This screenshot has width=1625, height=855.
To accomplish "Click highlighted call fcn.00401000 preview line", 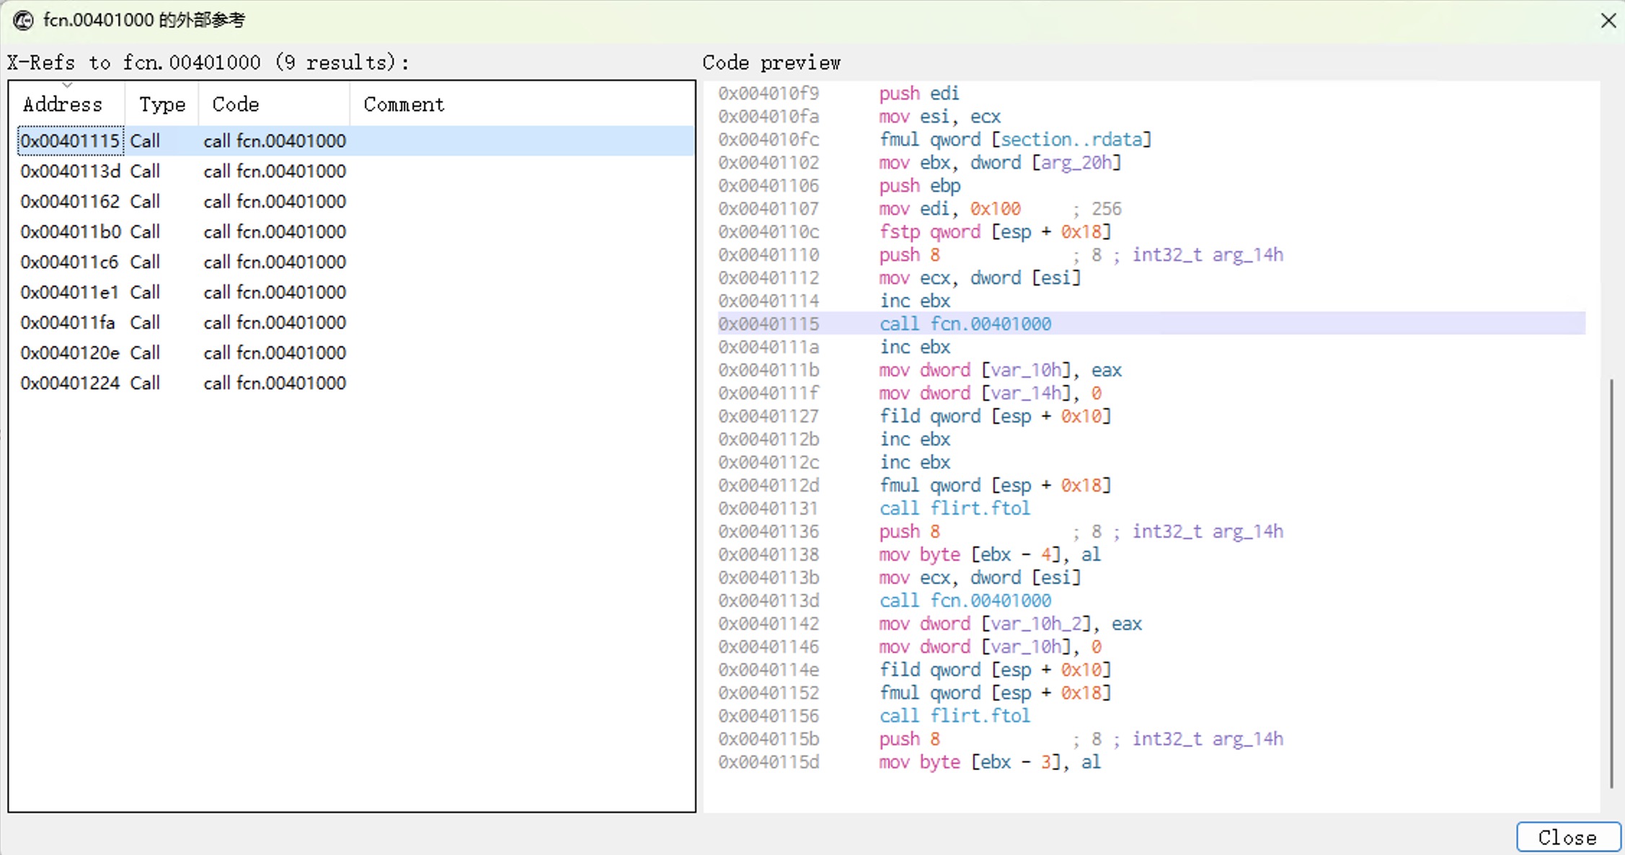I will [x=965, y=324].
